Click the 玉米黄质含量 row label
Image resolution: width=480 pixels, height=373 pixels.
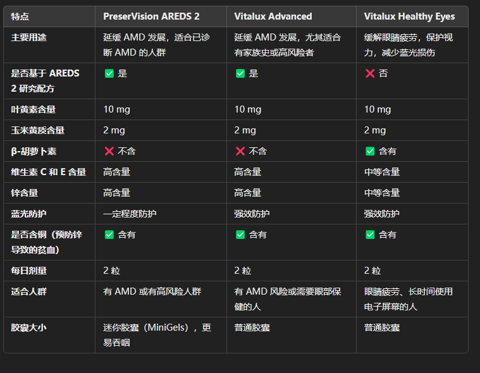tap(38, 130)
